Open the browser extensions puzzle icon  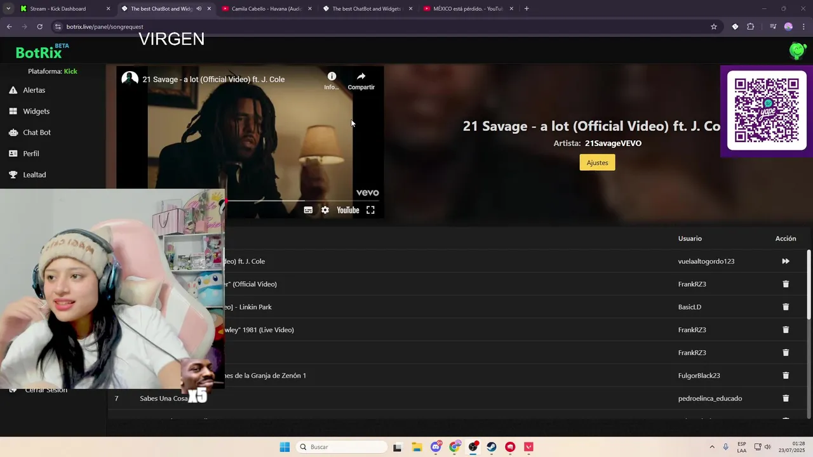point(751,27)
